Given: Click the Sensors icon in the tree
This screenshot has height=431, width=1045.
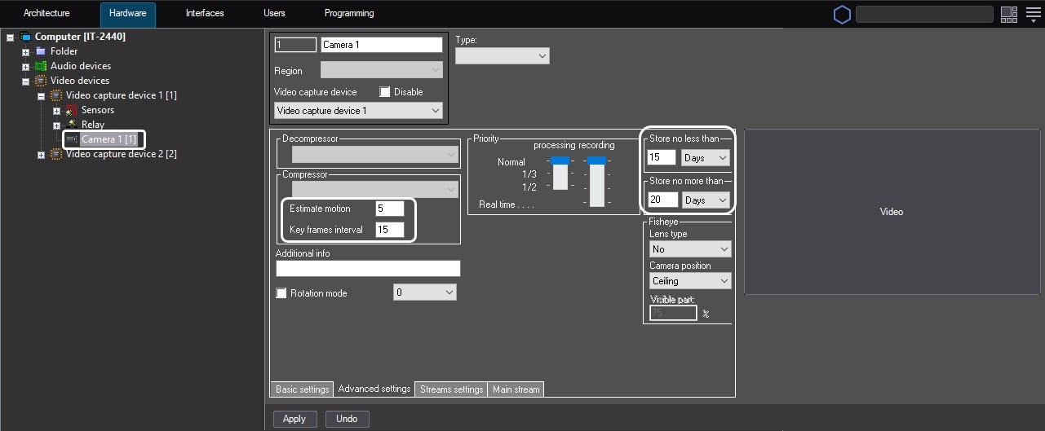Looking at the screenshot, I should tap(72, 110).
